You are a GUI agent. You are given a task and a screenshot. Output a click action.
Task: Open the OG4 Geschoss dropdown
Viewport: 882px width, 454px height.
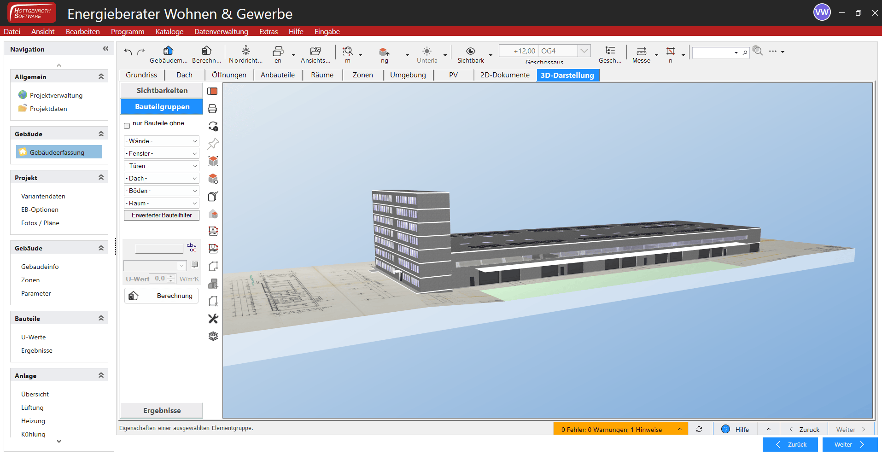[584, 51]
